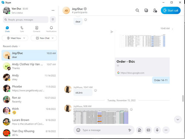The height and width of the screenshot is (139, 185).
Task: Open Andy Clothes Vip Van chat
Action: pyautogui.click(x=29, y=66)
